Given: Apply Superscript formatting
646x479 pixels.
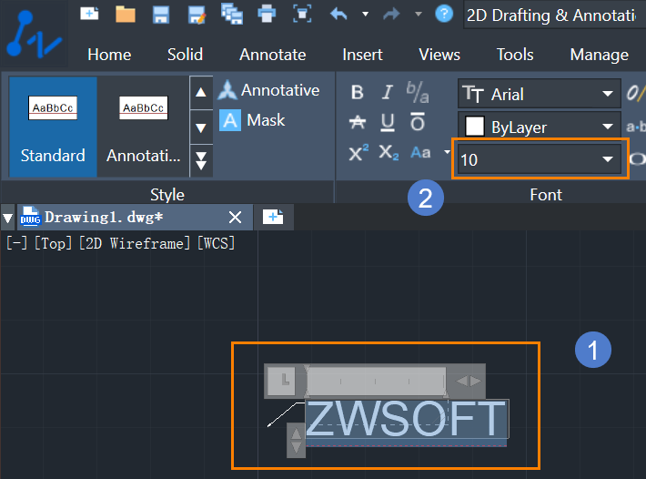Looking at the screenshot, I should [x=358, y=153].
